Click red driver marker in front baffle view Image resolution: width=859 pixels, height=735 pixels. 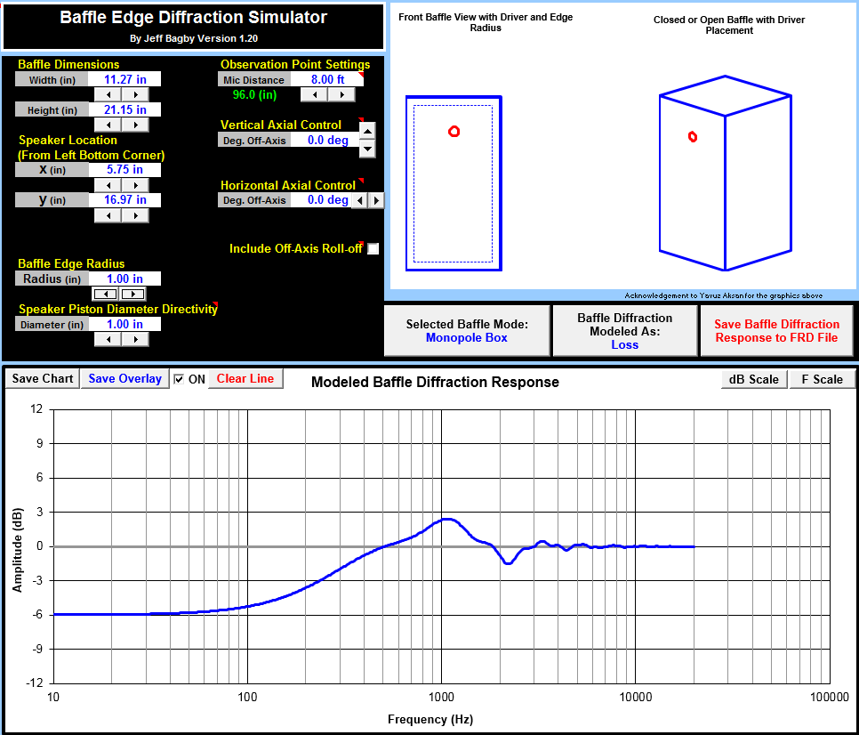click(x=454, y=132)
